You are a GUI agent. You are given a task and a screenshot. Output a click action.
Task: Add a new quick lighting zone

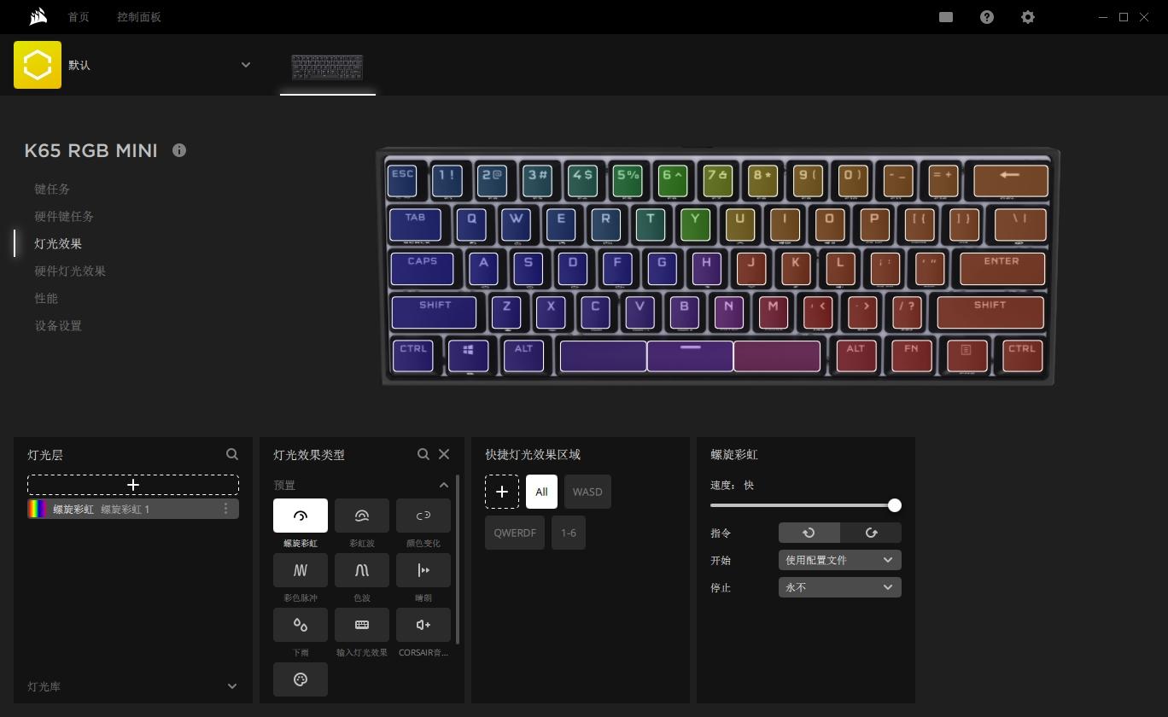(502, 492)
